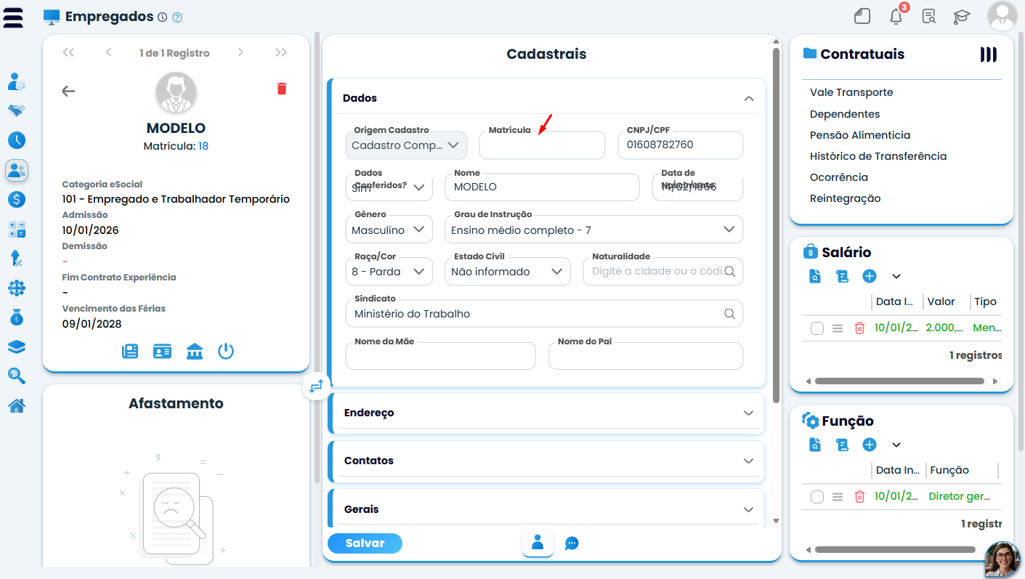
Task: Expand the Endereço section
Action: pyautogui.click(x=548, y=413)
